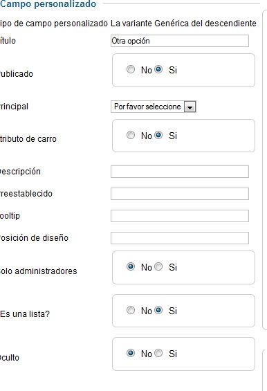Select No for Solo administradores

(131, 266)
